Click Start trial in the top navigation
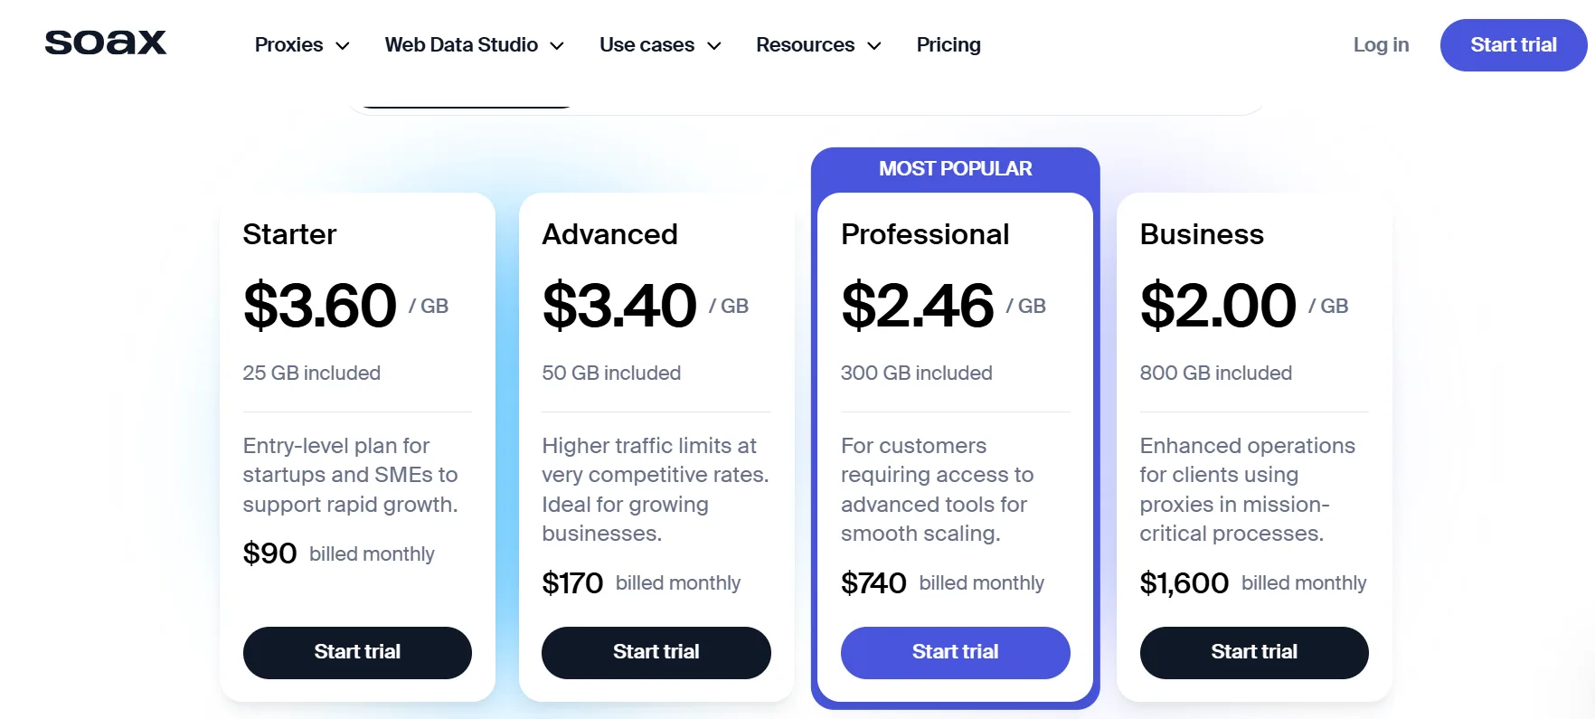Image resolution: width=1595 pixels, height=719 pixels. (x=1513, y=44)
